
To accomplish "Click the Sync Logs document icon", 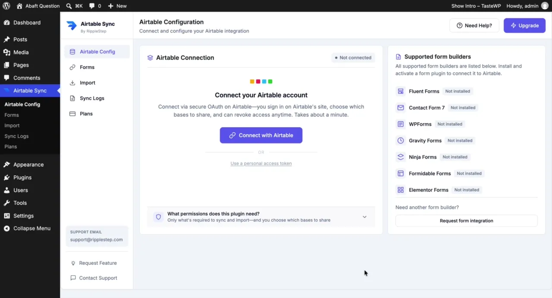I will click(x=72, y=98).
